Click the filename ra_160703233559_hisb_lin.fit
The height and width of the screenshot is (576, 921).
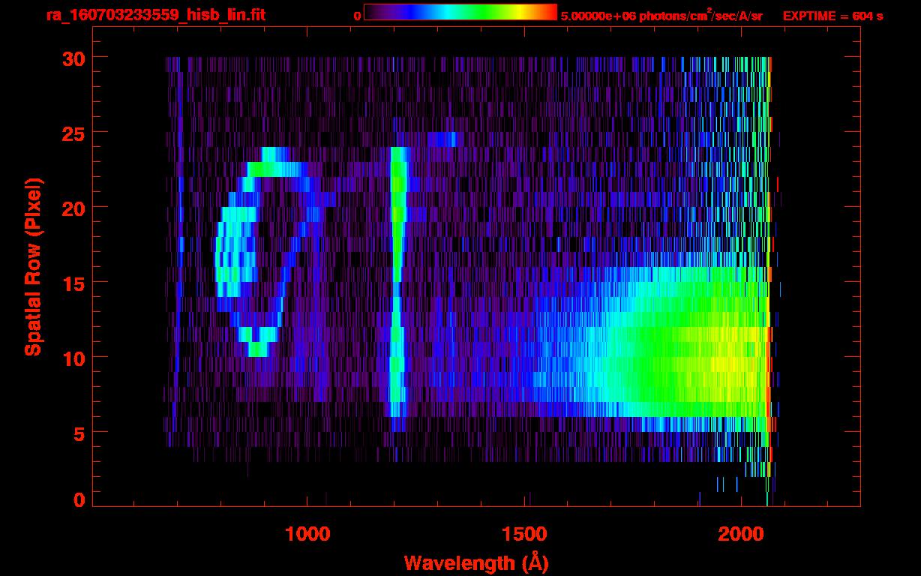[x=154, y=15]
